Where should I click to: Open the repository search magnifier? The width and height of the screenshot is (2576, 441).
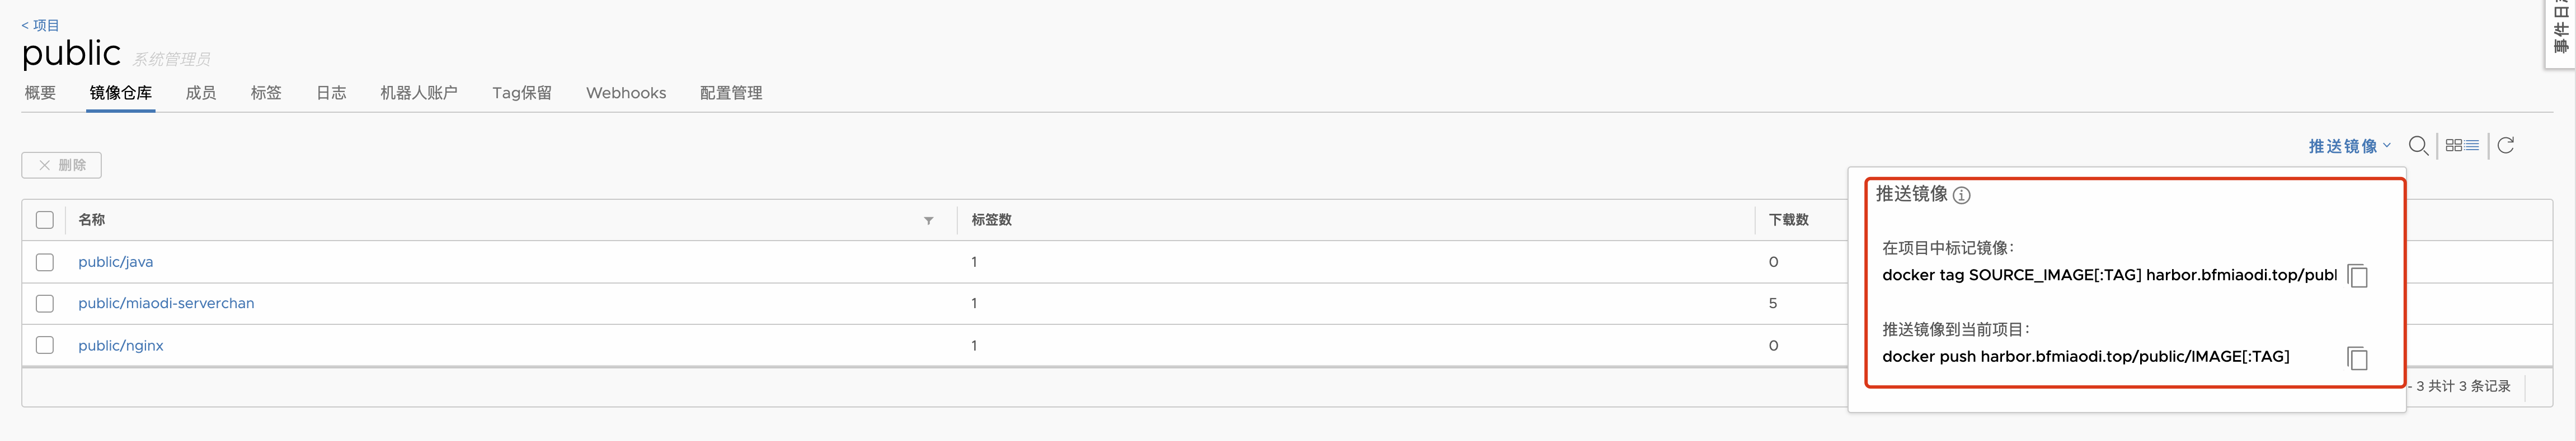click(x=2418, y=146)
